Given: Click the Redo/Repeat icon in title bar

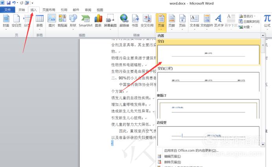Looking at the screenshot, I should (x=22, y=3).
